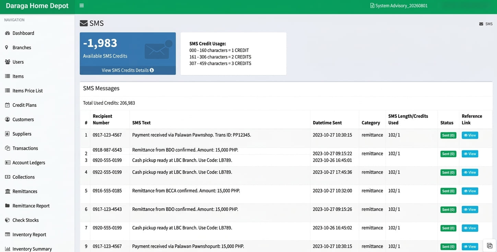This screenshot has width=497, height=252.
Task: Click the Collections money icon
Action: click(x=7, y=177)
